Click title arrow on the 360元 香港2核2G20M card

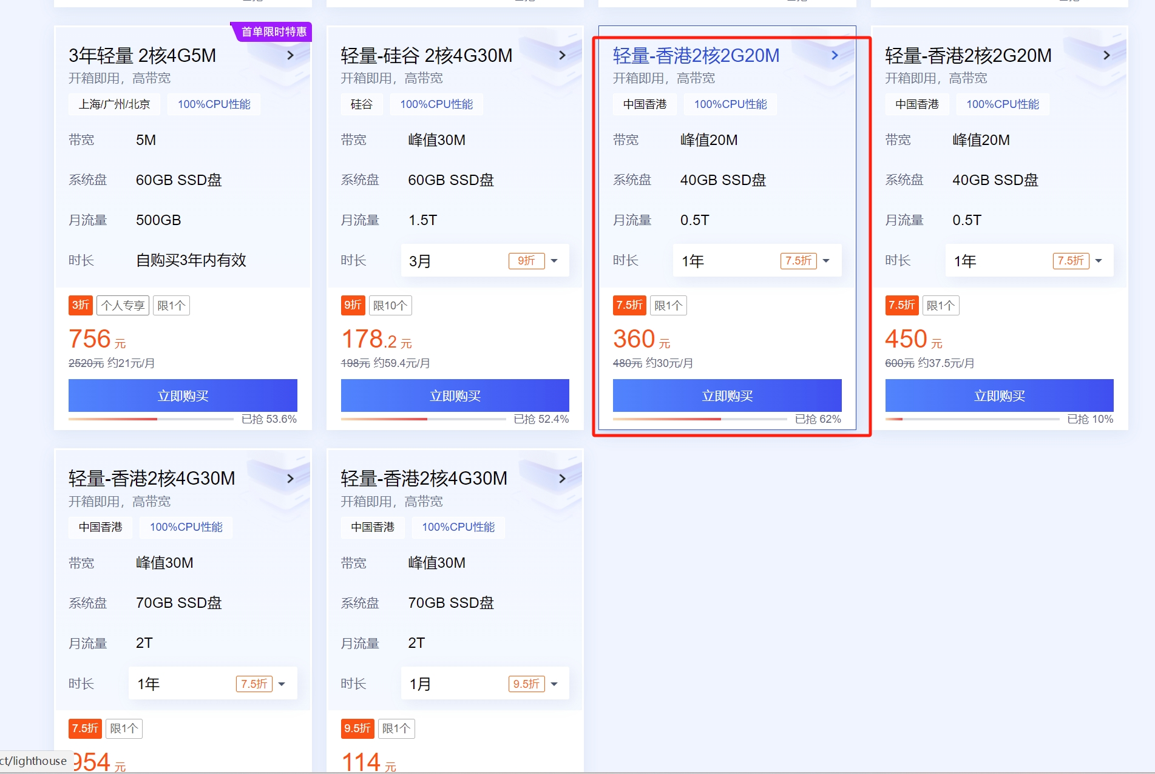pos(835,55)
